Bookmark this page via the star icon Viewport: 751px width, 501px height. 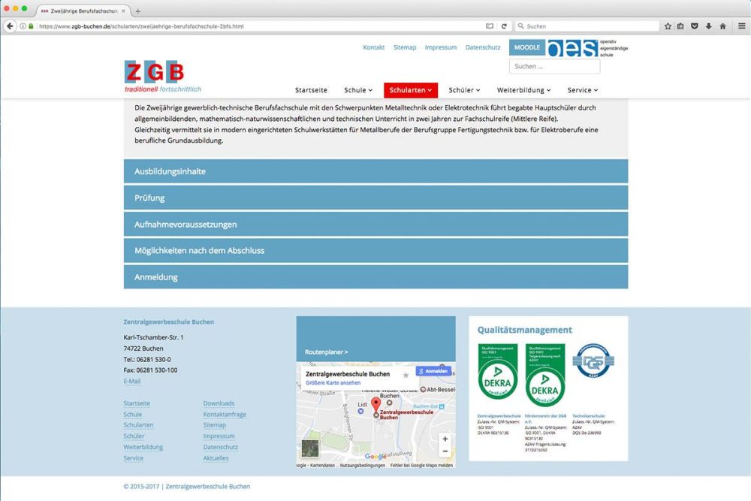[x=667, y=25]
